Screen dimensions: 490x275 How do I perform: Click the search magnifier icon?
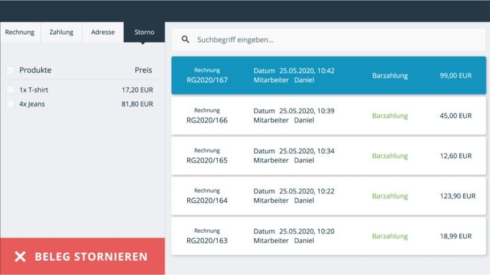point(185,39)
